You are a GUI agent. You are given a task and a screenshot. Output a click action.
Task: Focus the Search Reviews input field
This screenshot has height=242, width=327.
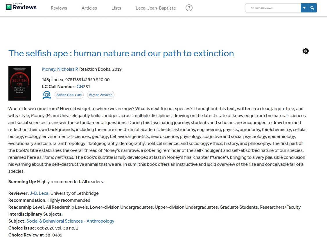(x=273, y=8)
